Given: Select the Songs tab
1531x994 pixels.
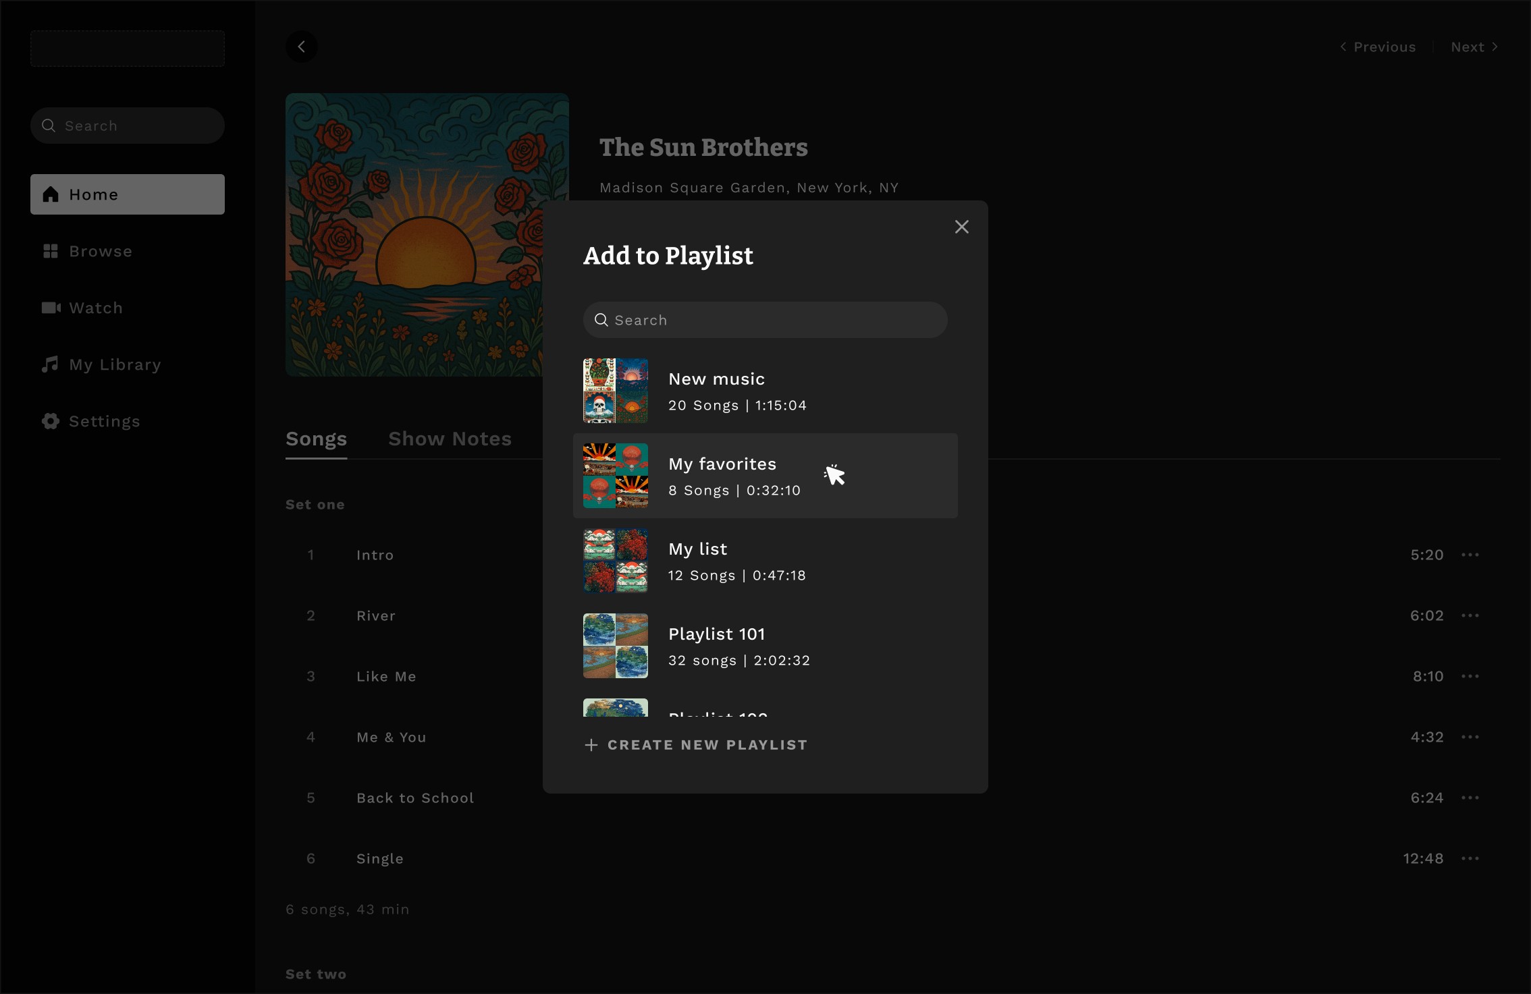Looking at the screenshot, I should click(316, 439).
